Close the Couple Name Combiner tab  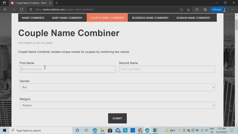[50, 3]
